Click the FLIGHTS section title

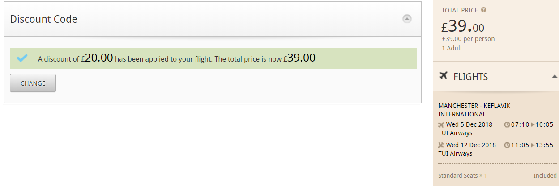point(470,77)
